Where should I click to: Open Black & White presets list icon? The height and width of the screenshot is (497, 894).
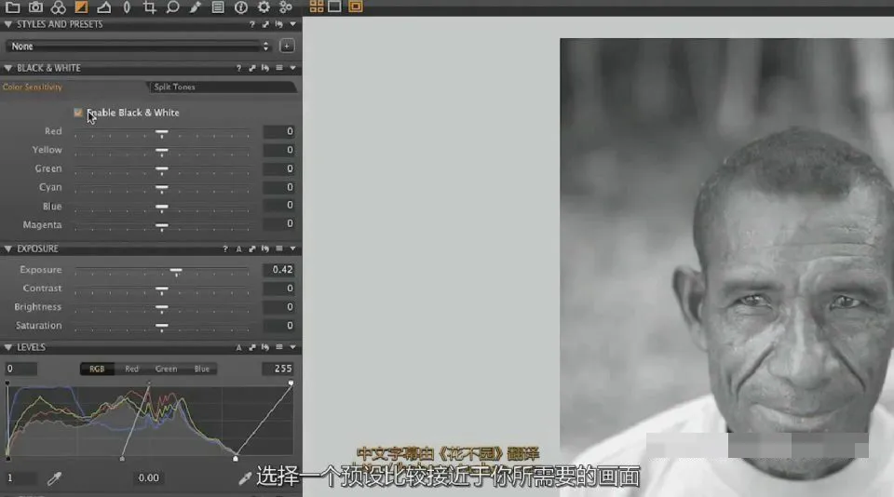tap(279, 68)
